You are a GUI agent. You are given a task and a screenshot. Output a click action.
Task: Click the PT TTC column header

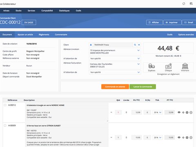170,100
